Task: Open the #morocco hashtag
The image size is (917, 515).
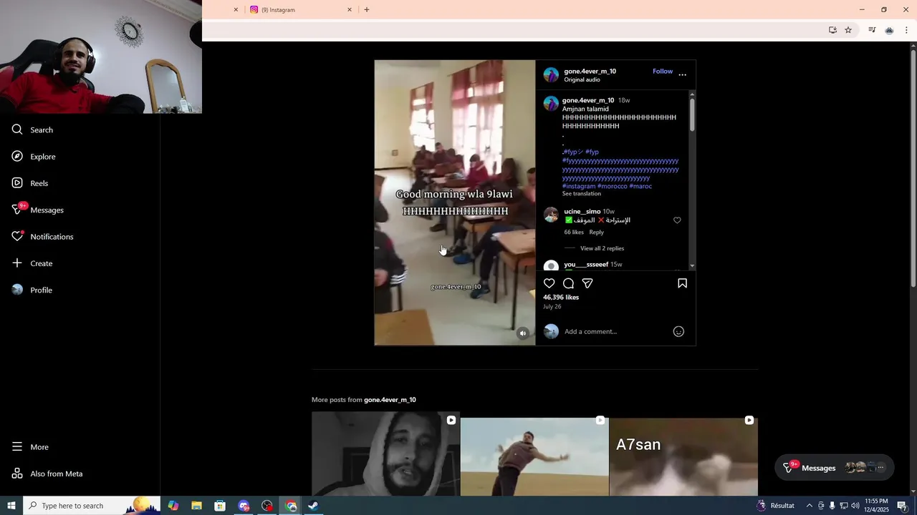Action: tap(613, 186)
